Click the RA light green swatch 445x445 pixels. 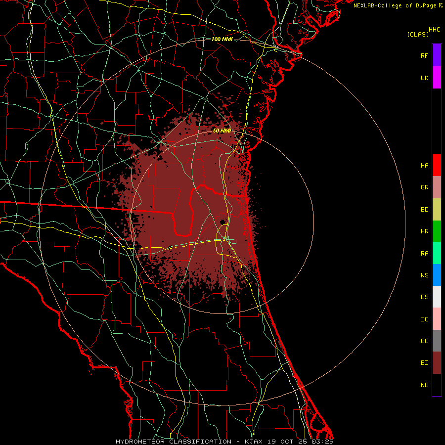[x=437, y=253]
